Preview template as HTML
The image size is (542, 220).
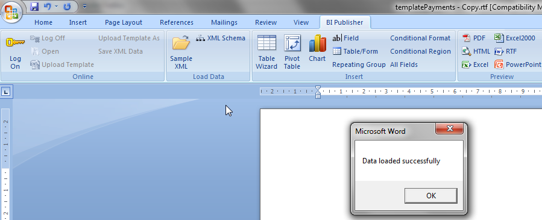pyautogui.click(x=476, y=51)
